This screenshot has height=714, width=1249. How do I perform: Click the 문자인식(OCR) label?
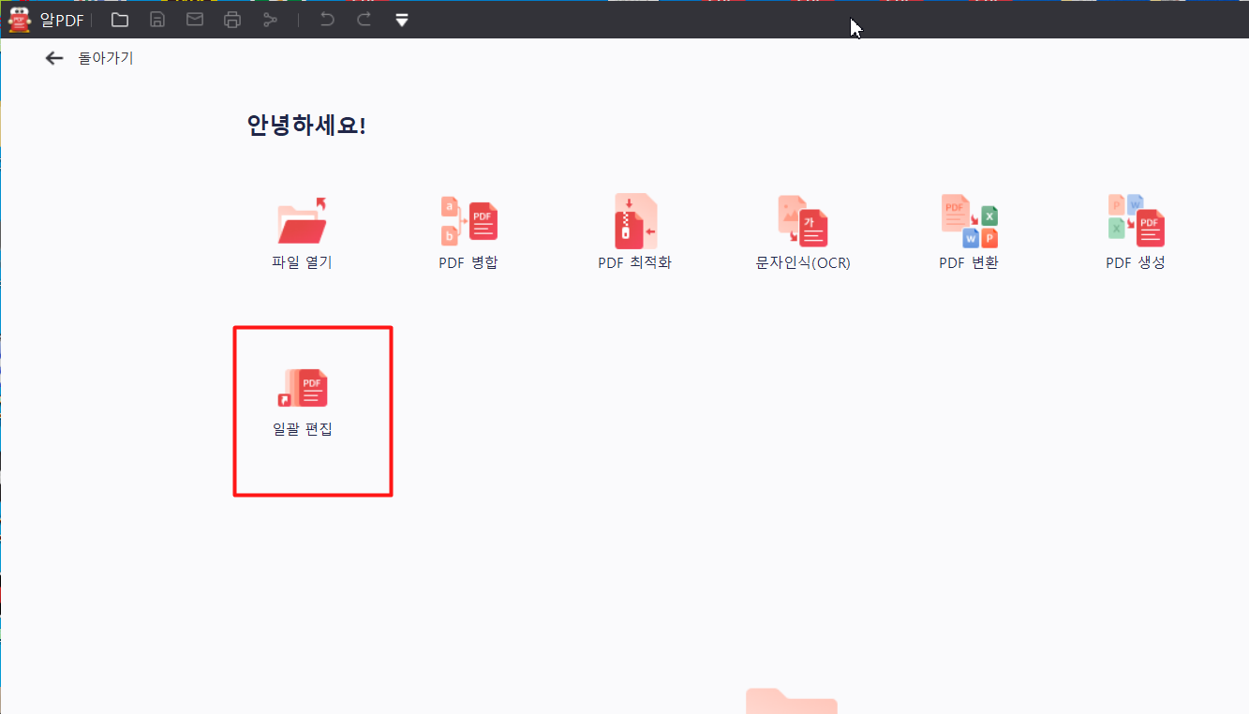point(803,262)
